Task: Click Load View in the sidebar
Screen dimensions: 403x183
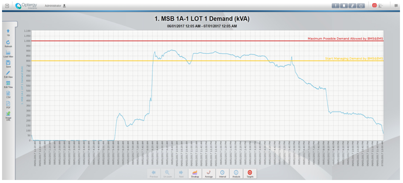Action: point(8,54)
